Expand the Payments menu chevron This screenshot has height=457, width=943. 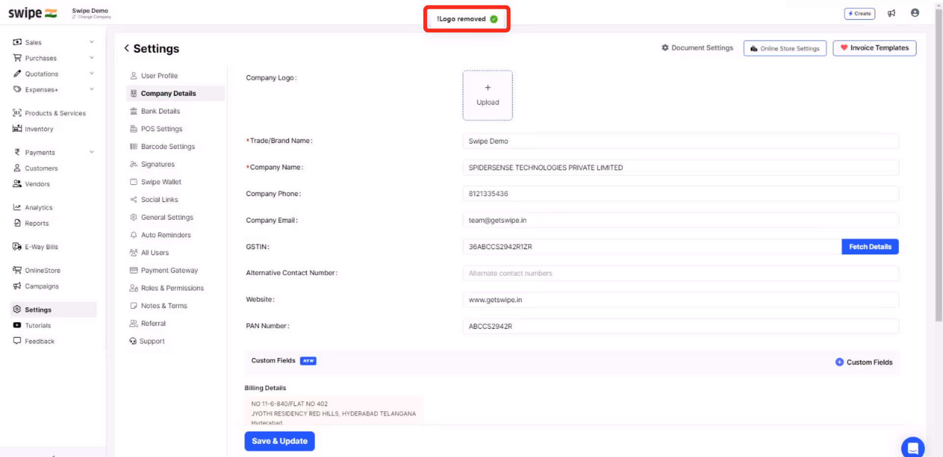(91, 152)
